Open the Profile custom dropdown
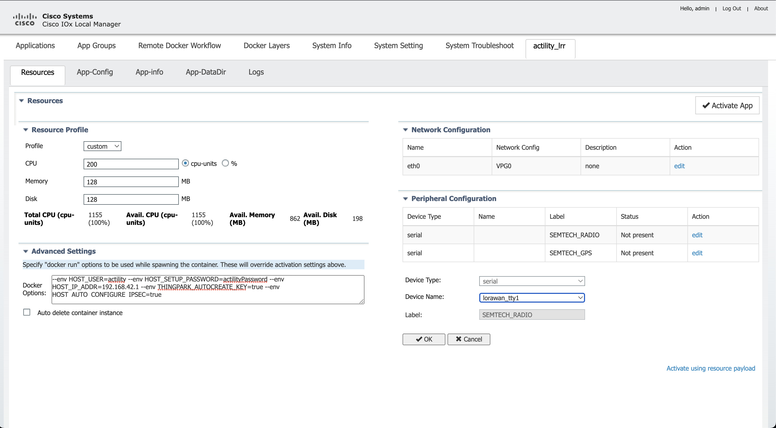The width and height of the screenshot is (776, 428). (102, 146)
